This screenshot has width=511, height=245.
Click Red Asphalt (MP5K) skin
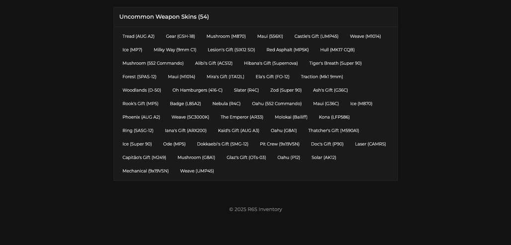point(287,50)
